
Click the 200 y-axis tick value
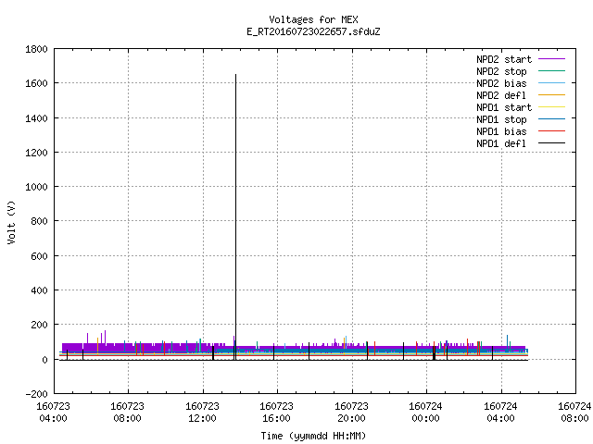[x=39, y=325]
